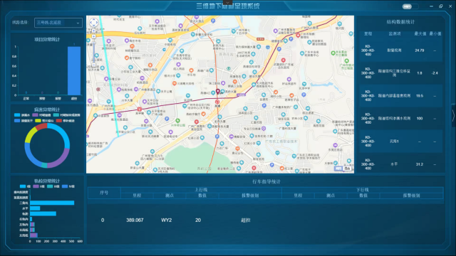
Task: Expand the right-side panel arrow
Action: [x=453, y=115]
